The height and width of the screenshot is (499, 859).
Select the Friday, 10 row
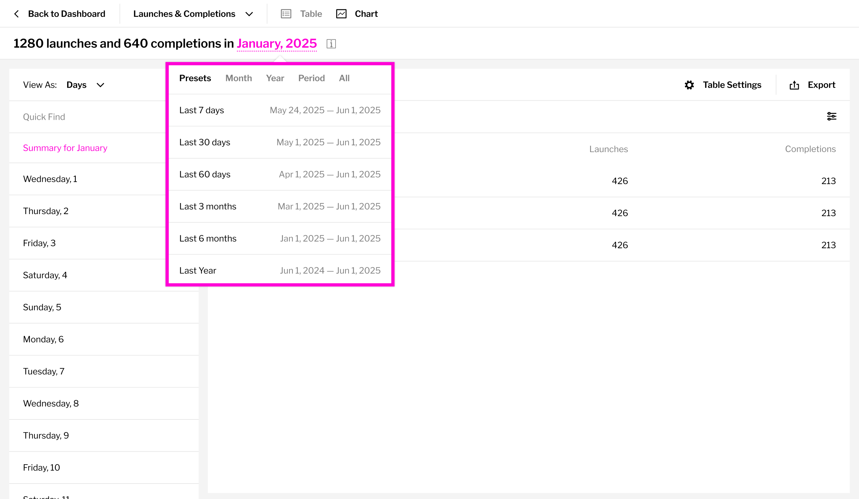tap(104, 467)
